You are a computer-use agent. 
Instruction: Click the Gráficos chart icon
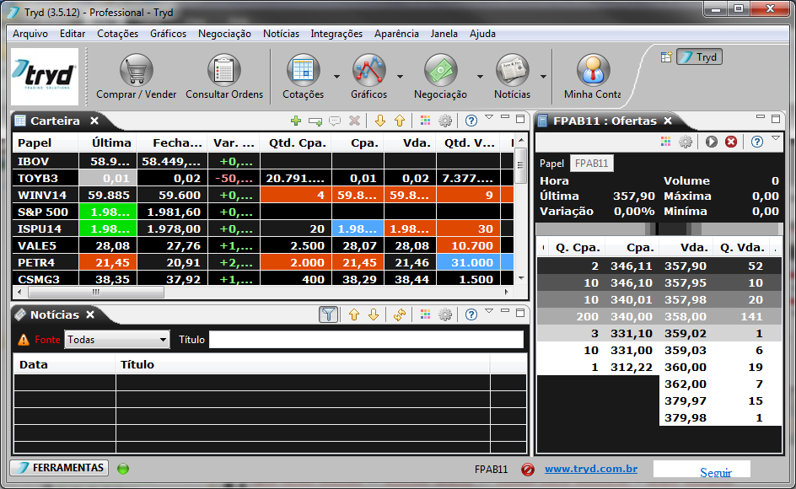tap(369, 70)
